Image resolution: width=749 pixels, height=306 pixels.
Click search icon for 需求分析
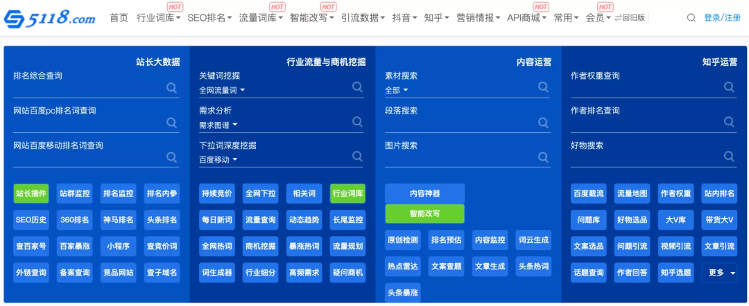coord(357,122)
